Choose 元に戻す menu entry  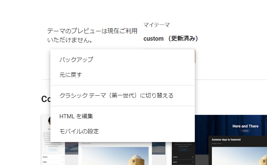tap(123, 75)
